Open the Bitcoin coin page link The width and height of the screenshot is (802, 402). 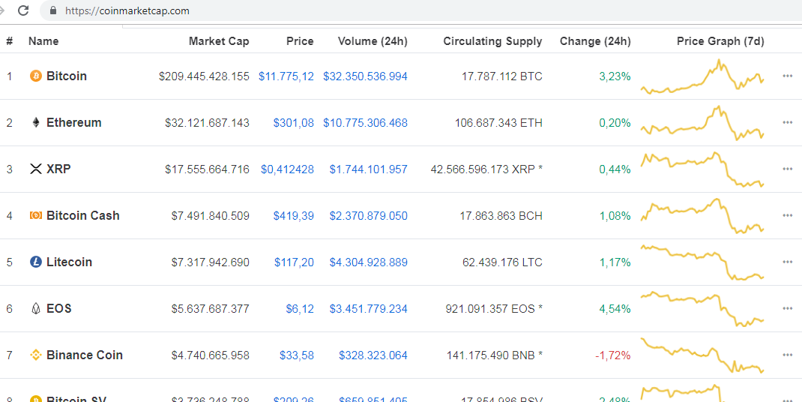[x=67, y=76]
